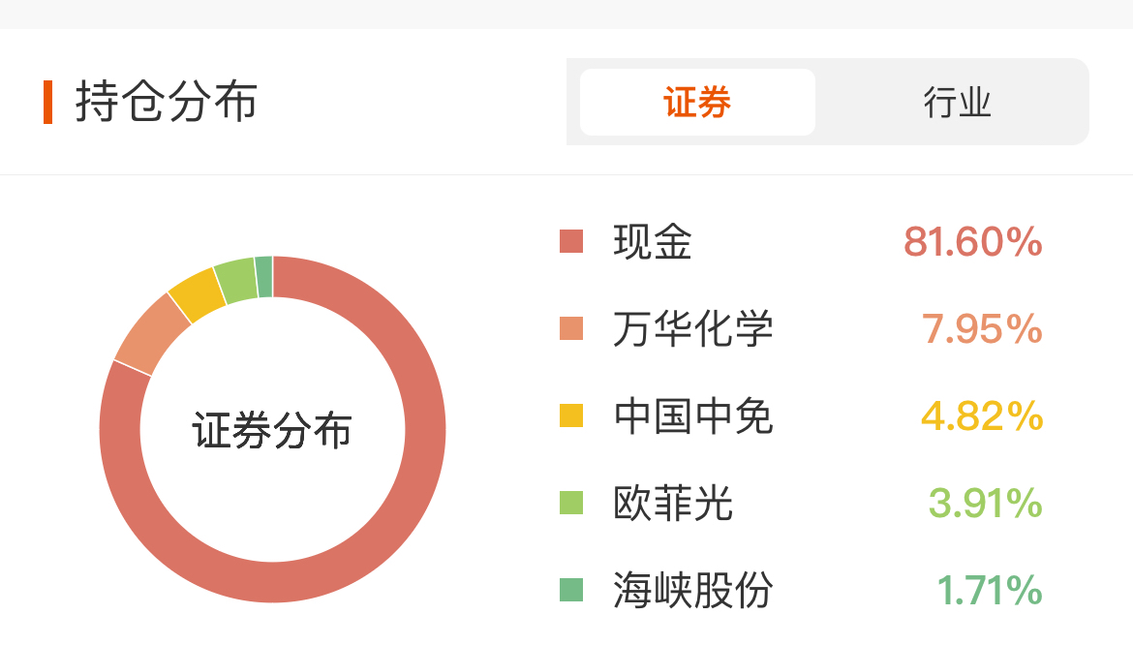
Task: Click the 1.71% percentage value
Action: 989,590
